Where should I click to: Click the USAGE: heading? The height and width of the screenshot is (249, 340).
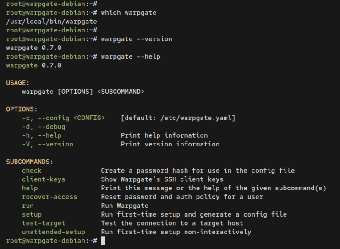pyautogui.click(x=18, y=83)
